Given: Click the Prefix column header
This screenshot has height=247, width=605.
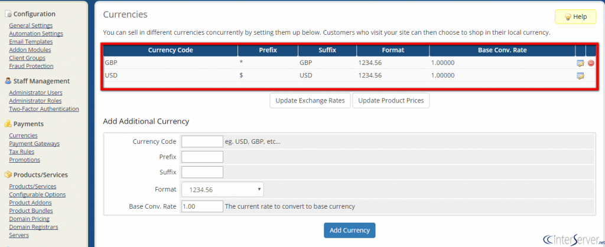Looking at the screenshot, I should pyautogui.click(x=268, y=50).
